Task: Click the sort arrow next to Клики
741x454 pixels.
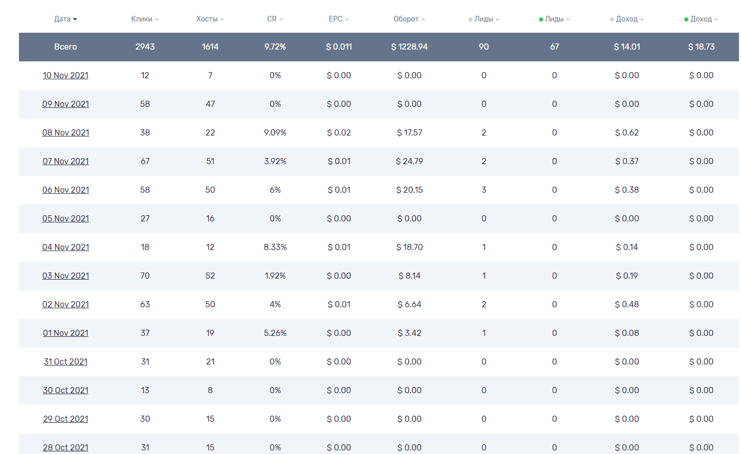Action: point(157,19)
